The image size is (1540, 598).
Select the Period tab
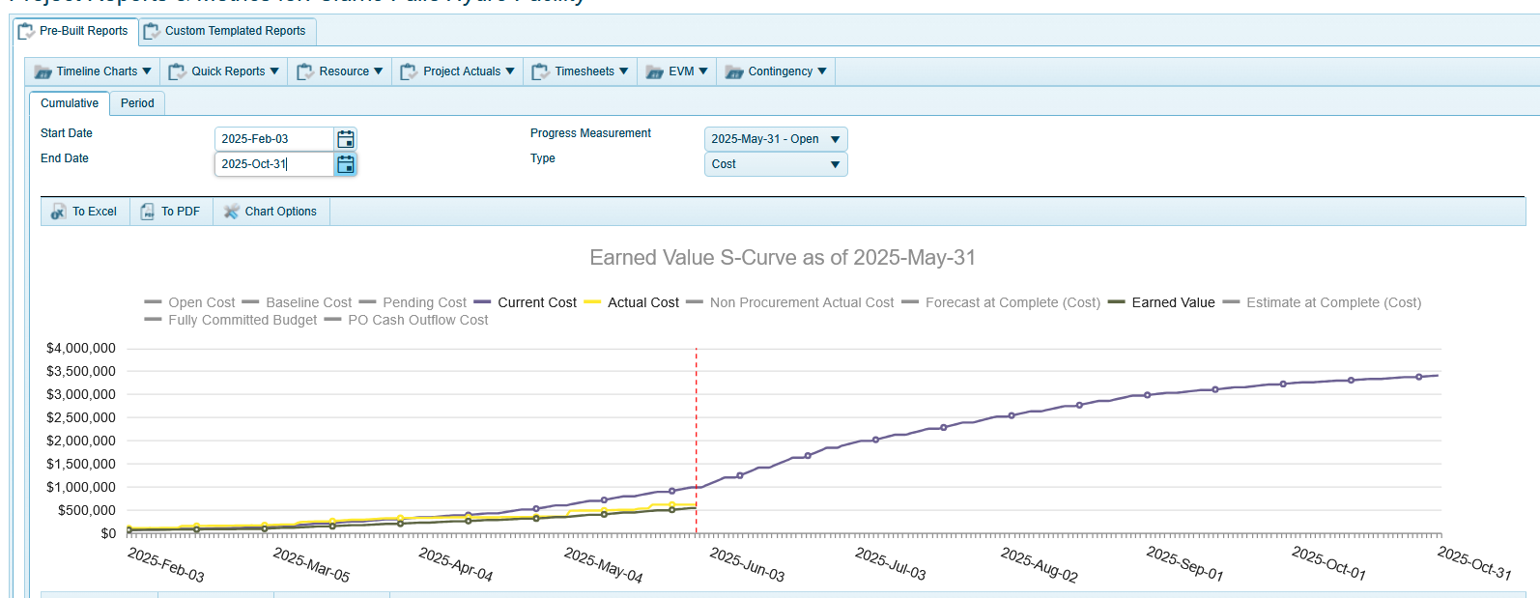tap(137, 103)
